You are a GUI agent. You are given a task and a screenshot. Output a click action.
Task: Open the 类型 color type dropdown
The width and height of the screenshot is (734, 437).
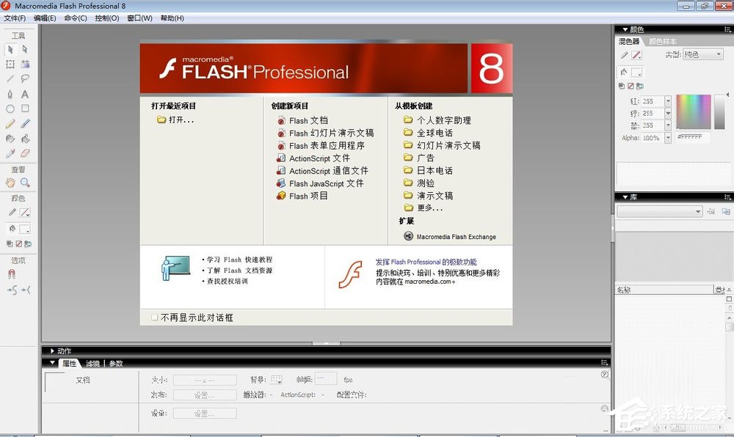pyautogui.click(x=702, y=54)
